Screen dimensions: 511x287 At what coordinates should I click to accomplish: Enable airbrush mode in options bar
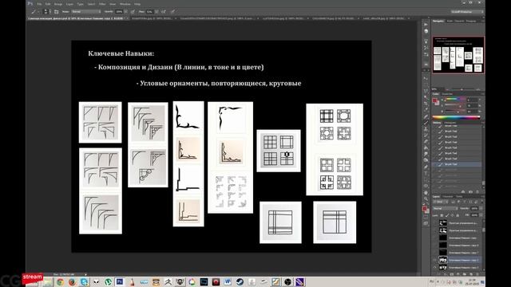pyautogui.click(x=163, y=11)
